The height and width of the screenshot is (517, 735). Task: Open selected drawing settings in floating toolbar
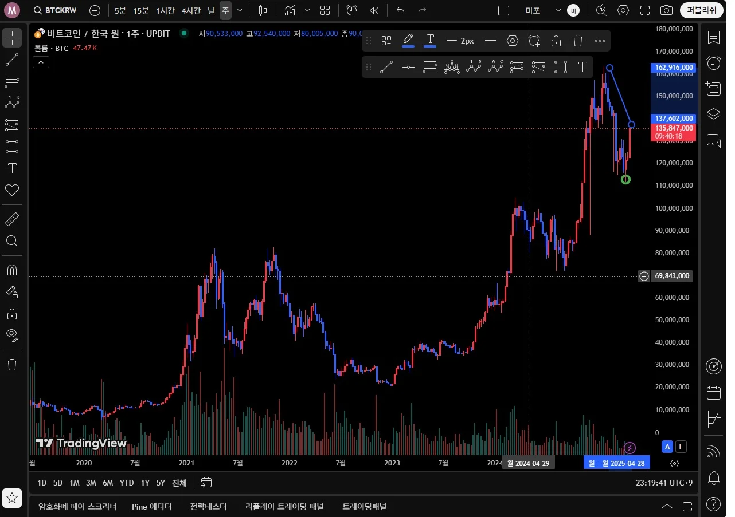(x=513, y=41)
